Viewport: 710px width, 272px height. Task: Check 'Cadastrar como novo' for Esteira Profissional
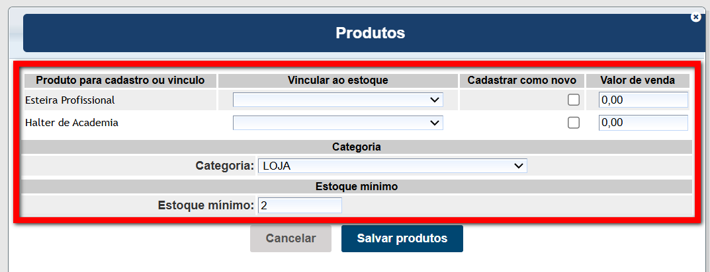coord(574,100)
